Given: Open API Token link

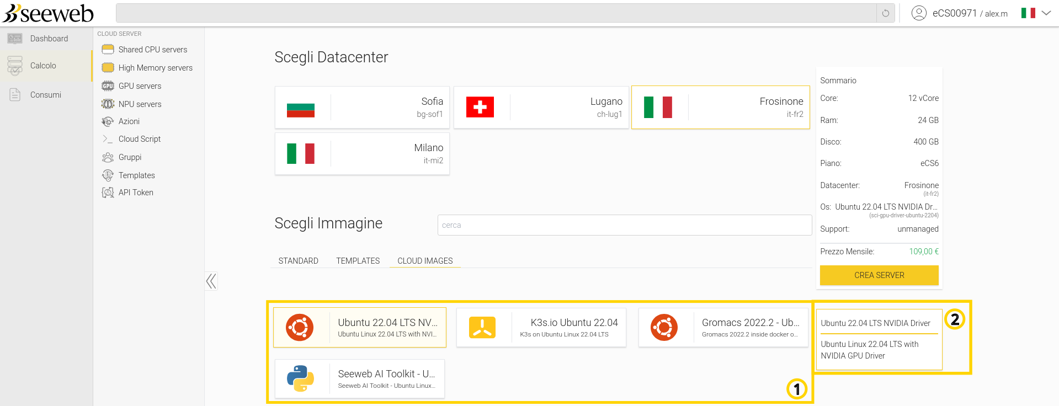Looking at the screenshot, I should (x=136, y=193).
